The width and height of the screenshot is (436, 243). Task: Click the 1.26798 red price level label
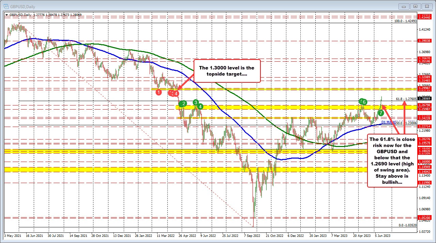424,105
